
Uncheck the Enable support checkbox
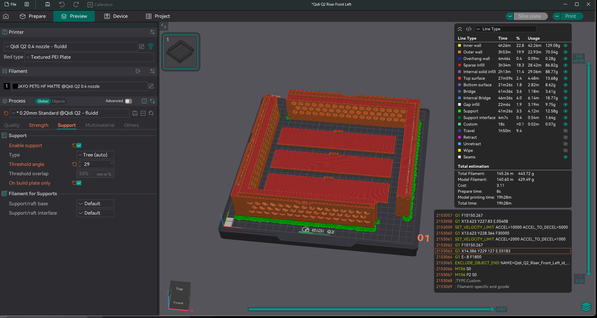pos(79,146)
